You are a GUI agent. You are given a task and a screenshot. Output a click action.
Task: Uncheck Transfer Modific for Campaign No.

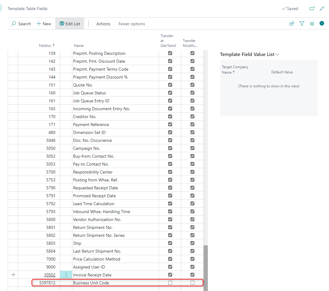[x=192, y=148]
